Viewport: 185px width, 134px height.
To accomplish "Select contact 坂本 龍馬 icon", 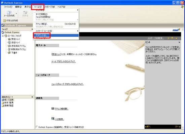I will click(3, 103).
